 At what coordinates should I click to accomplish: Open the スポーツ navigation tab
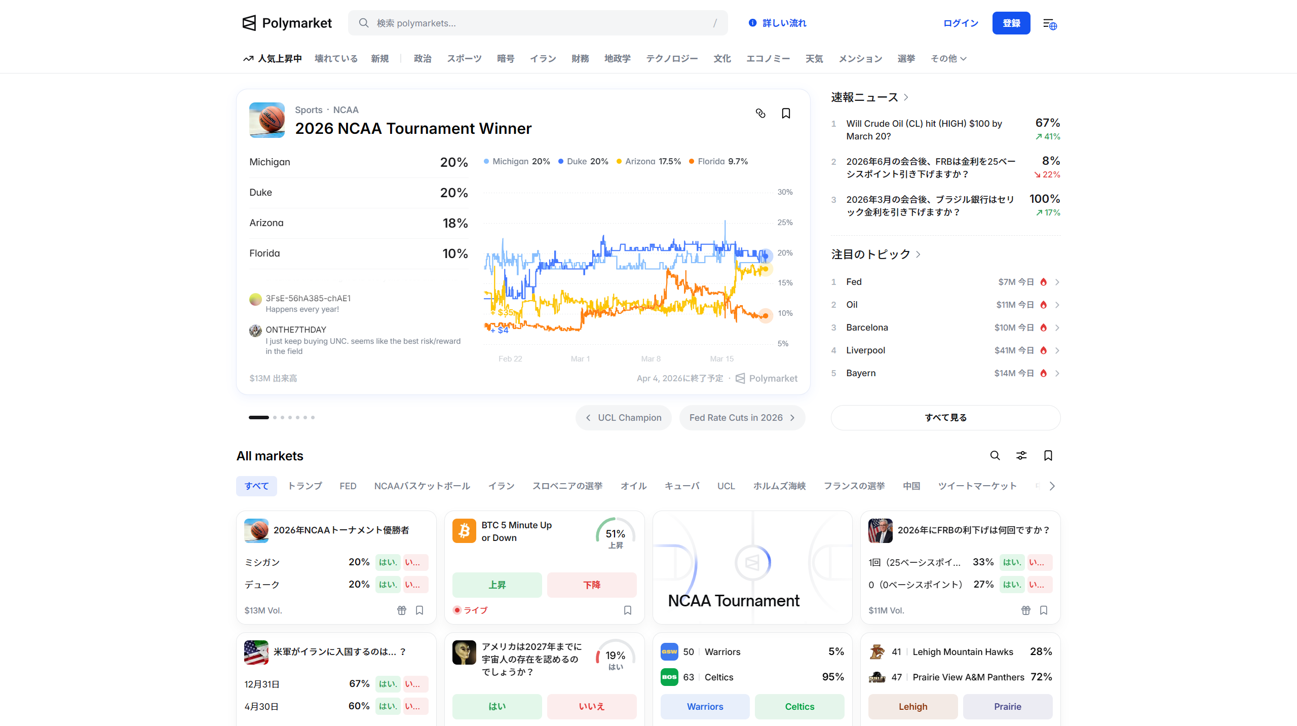pyautogui.click(x=464, y=59)
